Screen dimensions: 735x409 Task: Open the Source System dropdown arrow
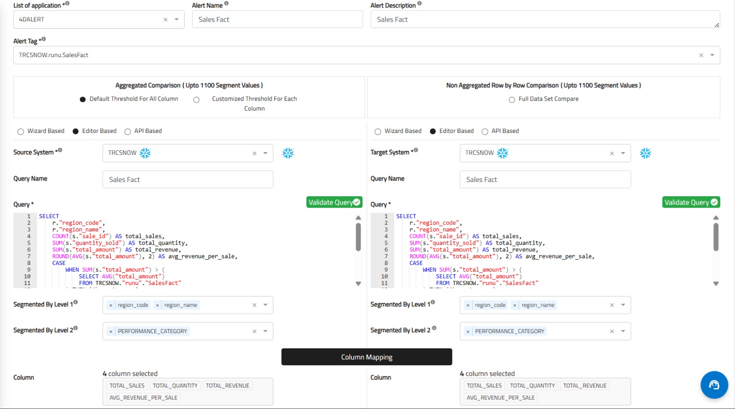point(266,153)
